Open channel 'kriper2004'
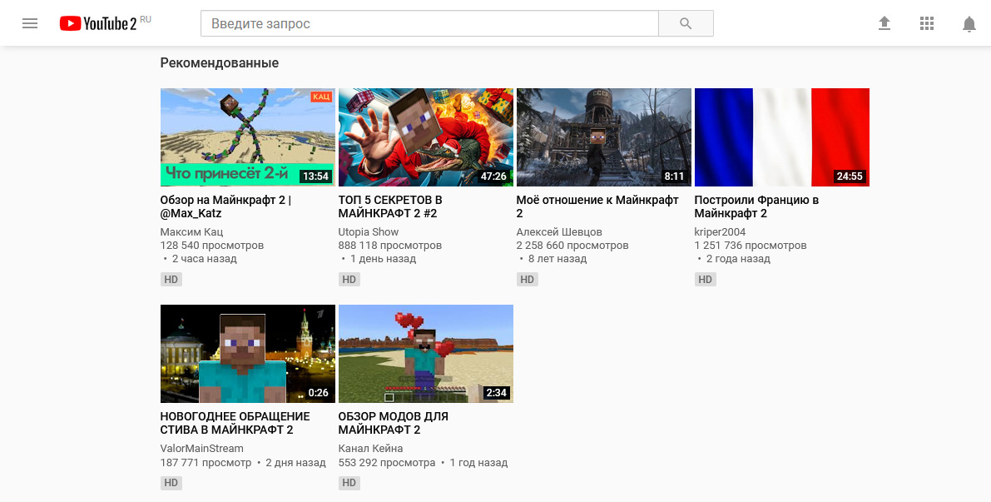This screenshot has height=502, width=991. point(720,232)
